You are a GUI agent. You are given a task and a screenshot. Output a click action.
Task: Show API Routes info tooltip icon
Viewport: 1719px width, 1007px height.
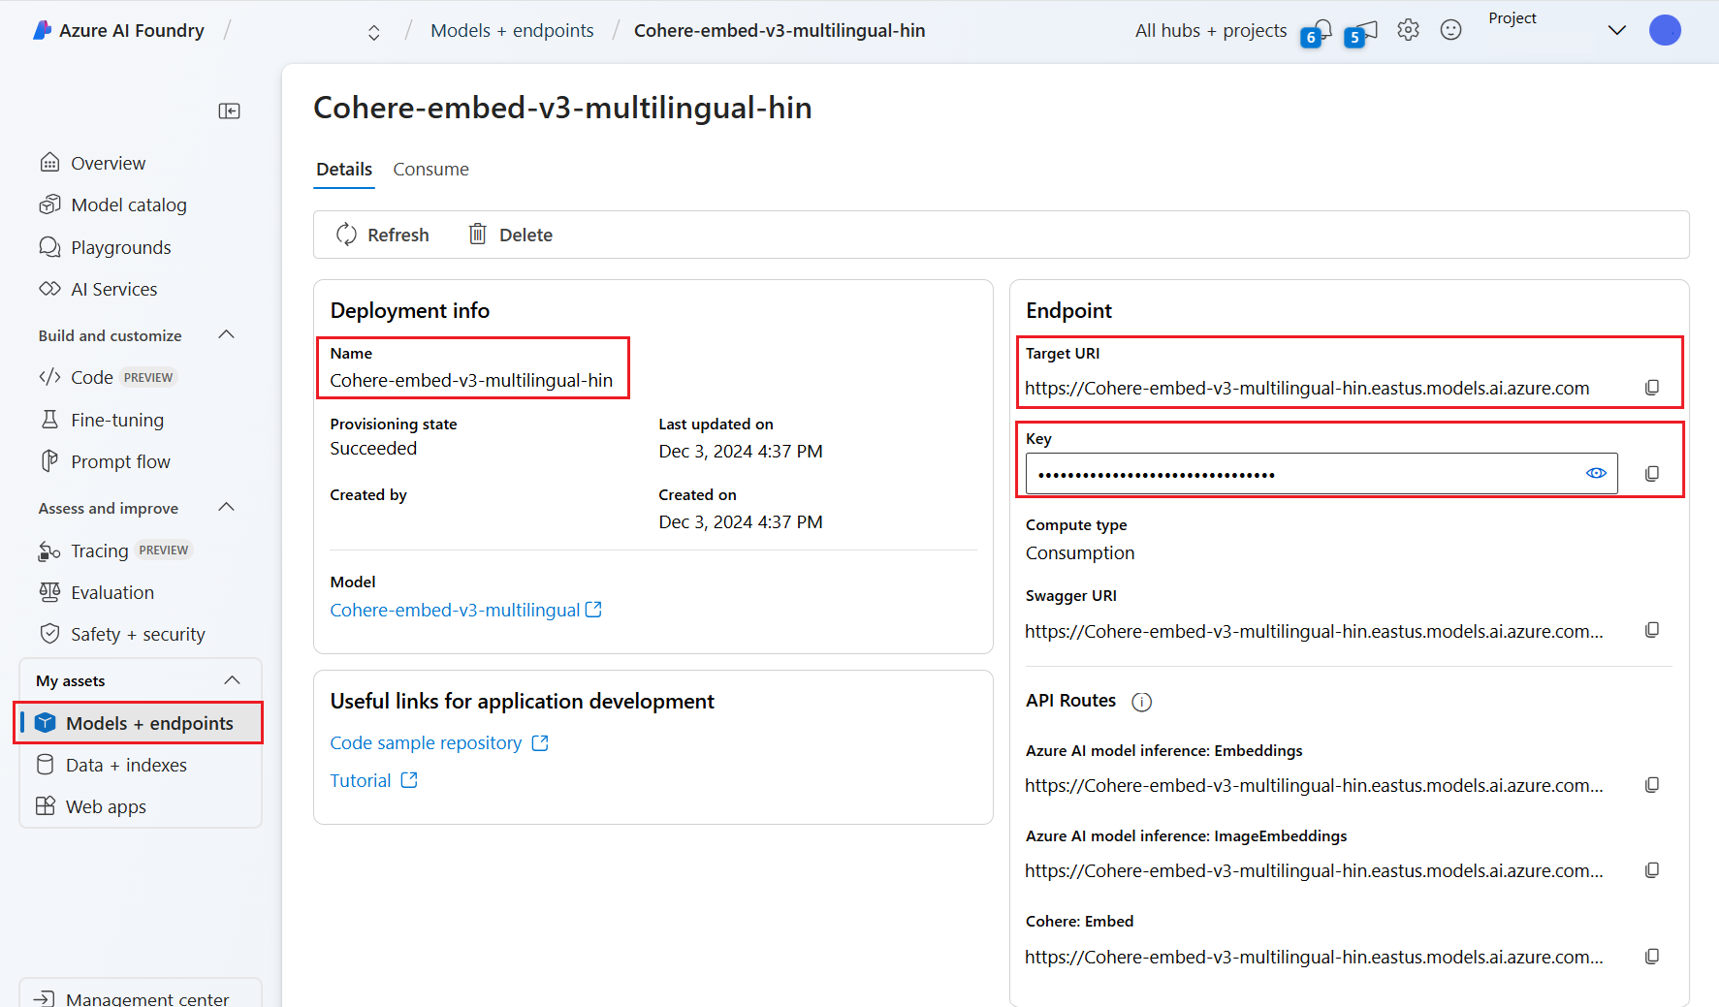pyautogui.click(x=1142, y=702)
